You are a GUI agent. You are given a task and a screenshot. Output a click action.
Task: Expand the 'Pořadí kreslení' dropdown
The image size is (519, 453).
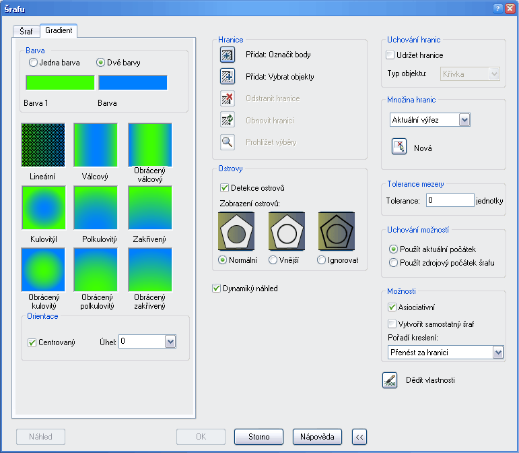click(498, 352)
